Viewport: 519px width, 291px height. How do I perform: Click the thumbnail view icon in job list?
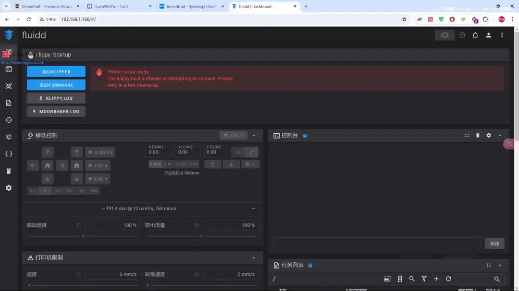(387, 279)
